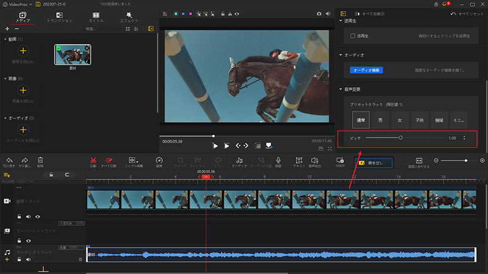Click the plus icon to import audio

[x=23, y=129]
